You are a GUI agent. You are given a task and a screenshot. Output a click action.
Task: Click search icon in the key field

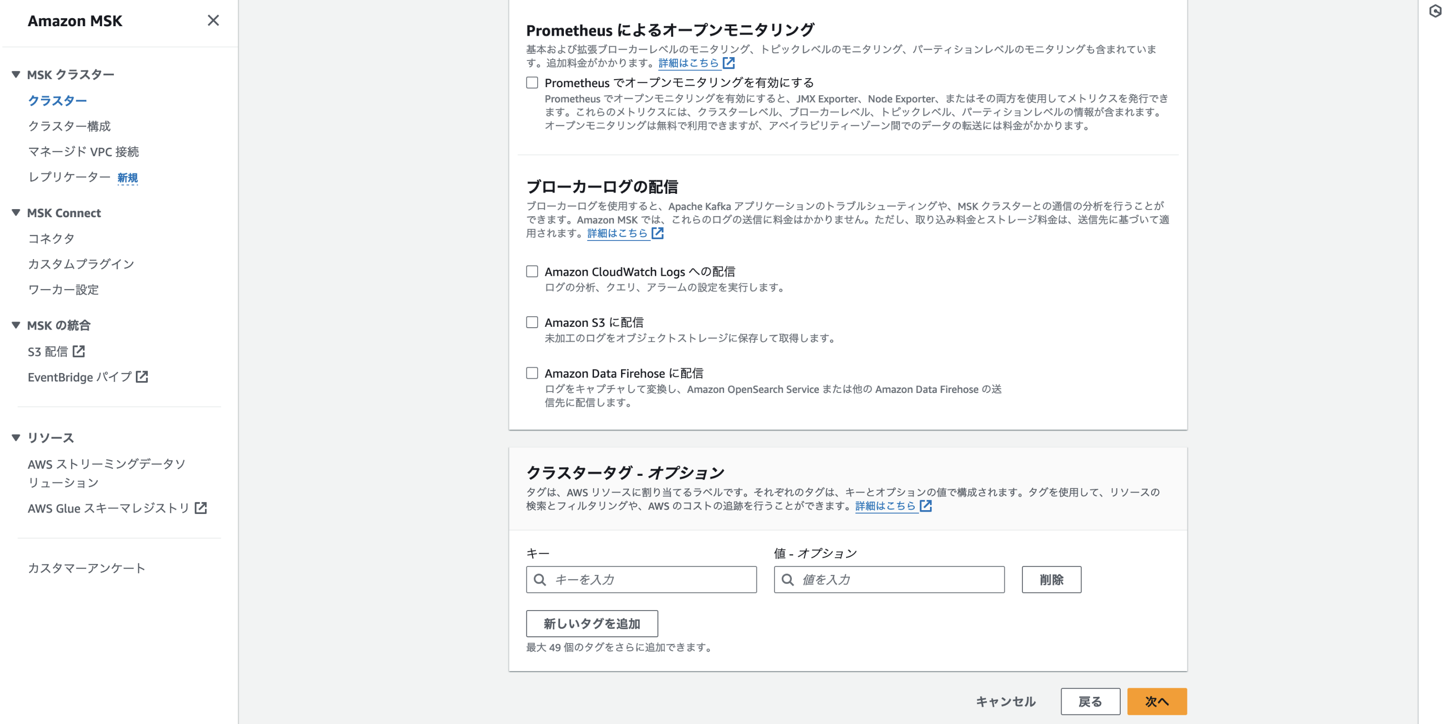540,579
